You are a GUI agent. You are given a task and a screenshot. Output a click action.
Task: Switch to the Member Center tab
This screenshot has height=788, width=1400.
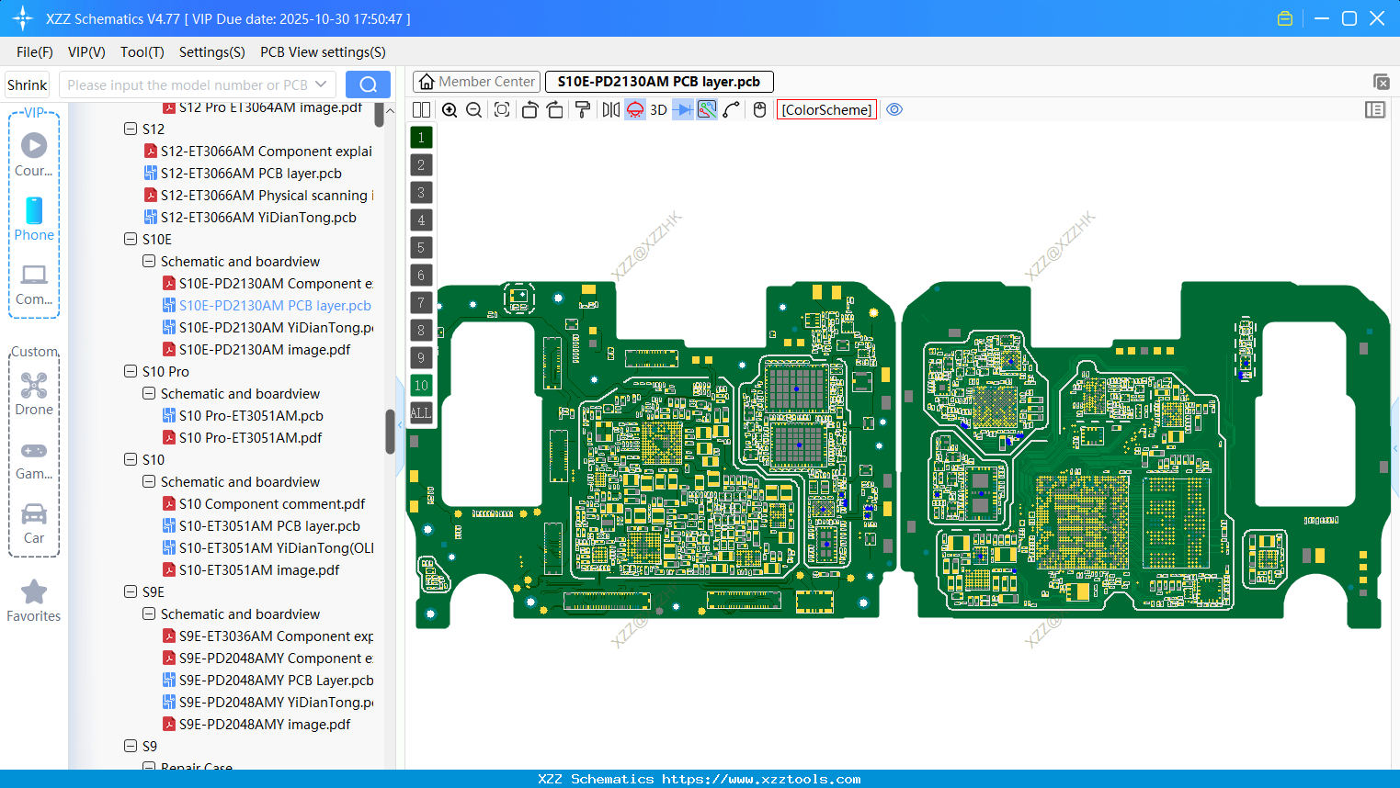click(x=476, y=81)
